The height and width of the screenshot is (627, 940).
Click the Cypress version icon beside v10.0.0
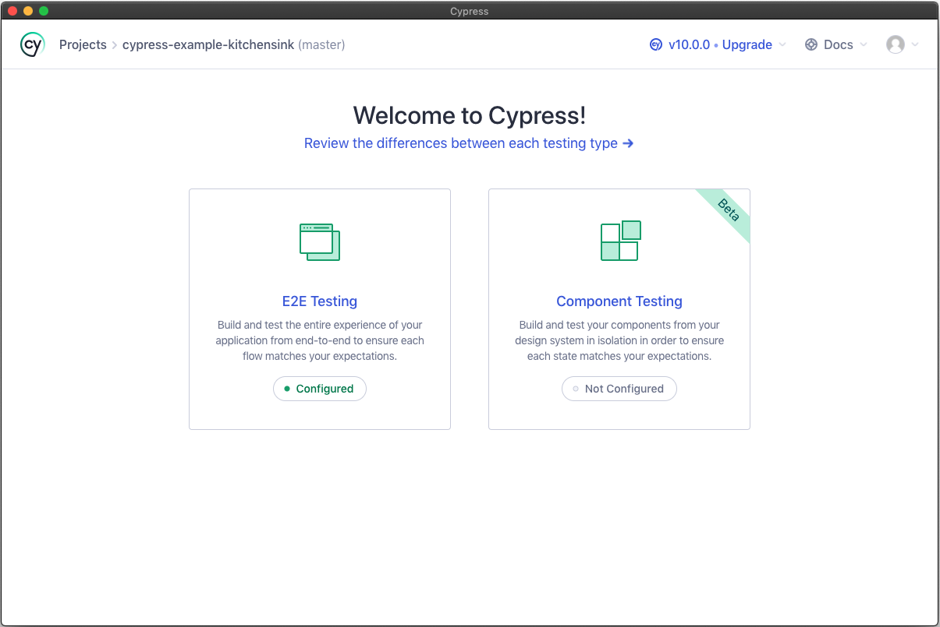656,45
